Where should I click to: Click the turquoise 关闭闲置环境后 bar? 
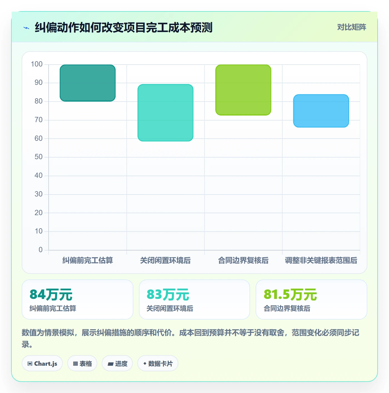(x=165, y=113)
